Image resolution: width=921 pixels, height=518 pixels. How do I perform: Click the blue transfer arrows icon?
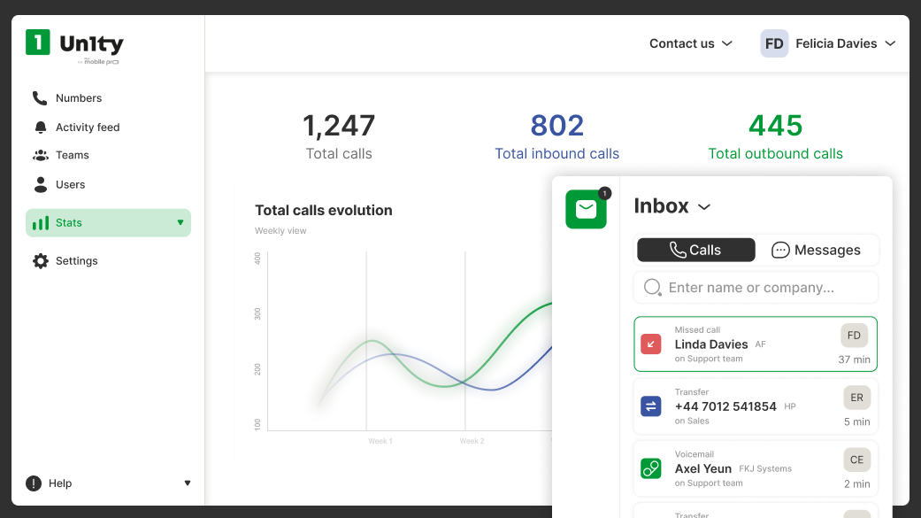651,406
